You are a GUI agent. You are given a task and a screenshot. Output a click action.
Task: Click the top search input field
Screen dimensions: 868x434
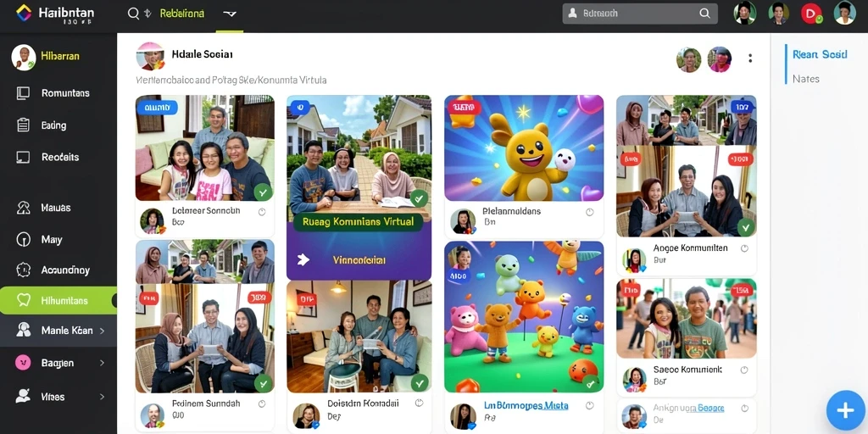tap(640, 14)
